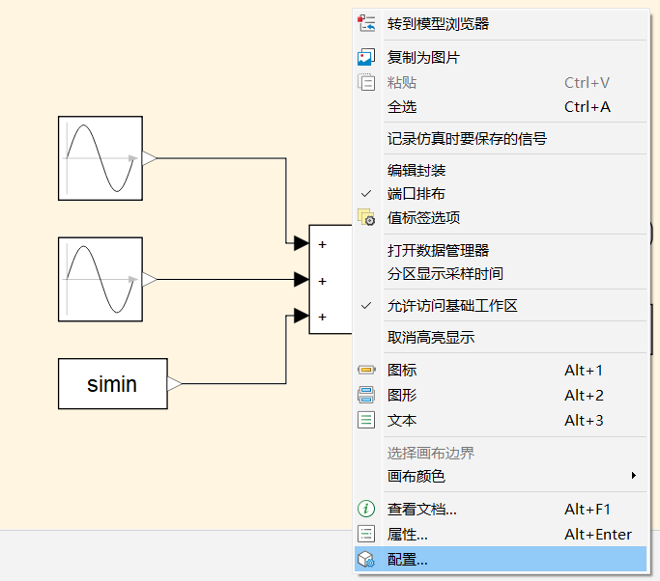Open 画布颜色 label in menu
The height and width of the screenshot is (581, 660).
click(416, 476)
